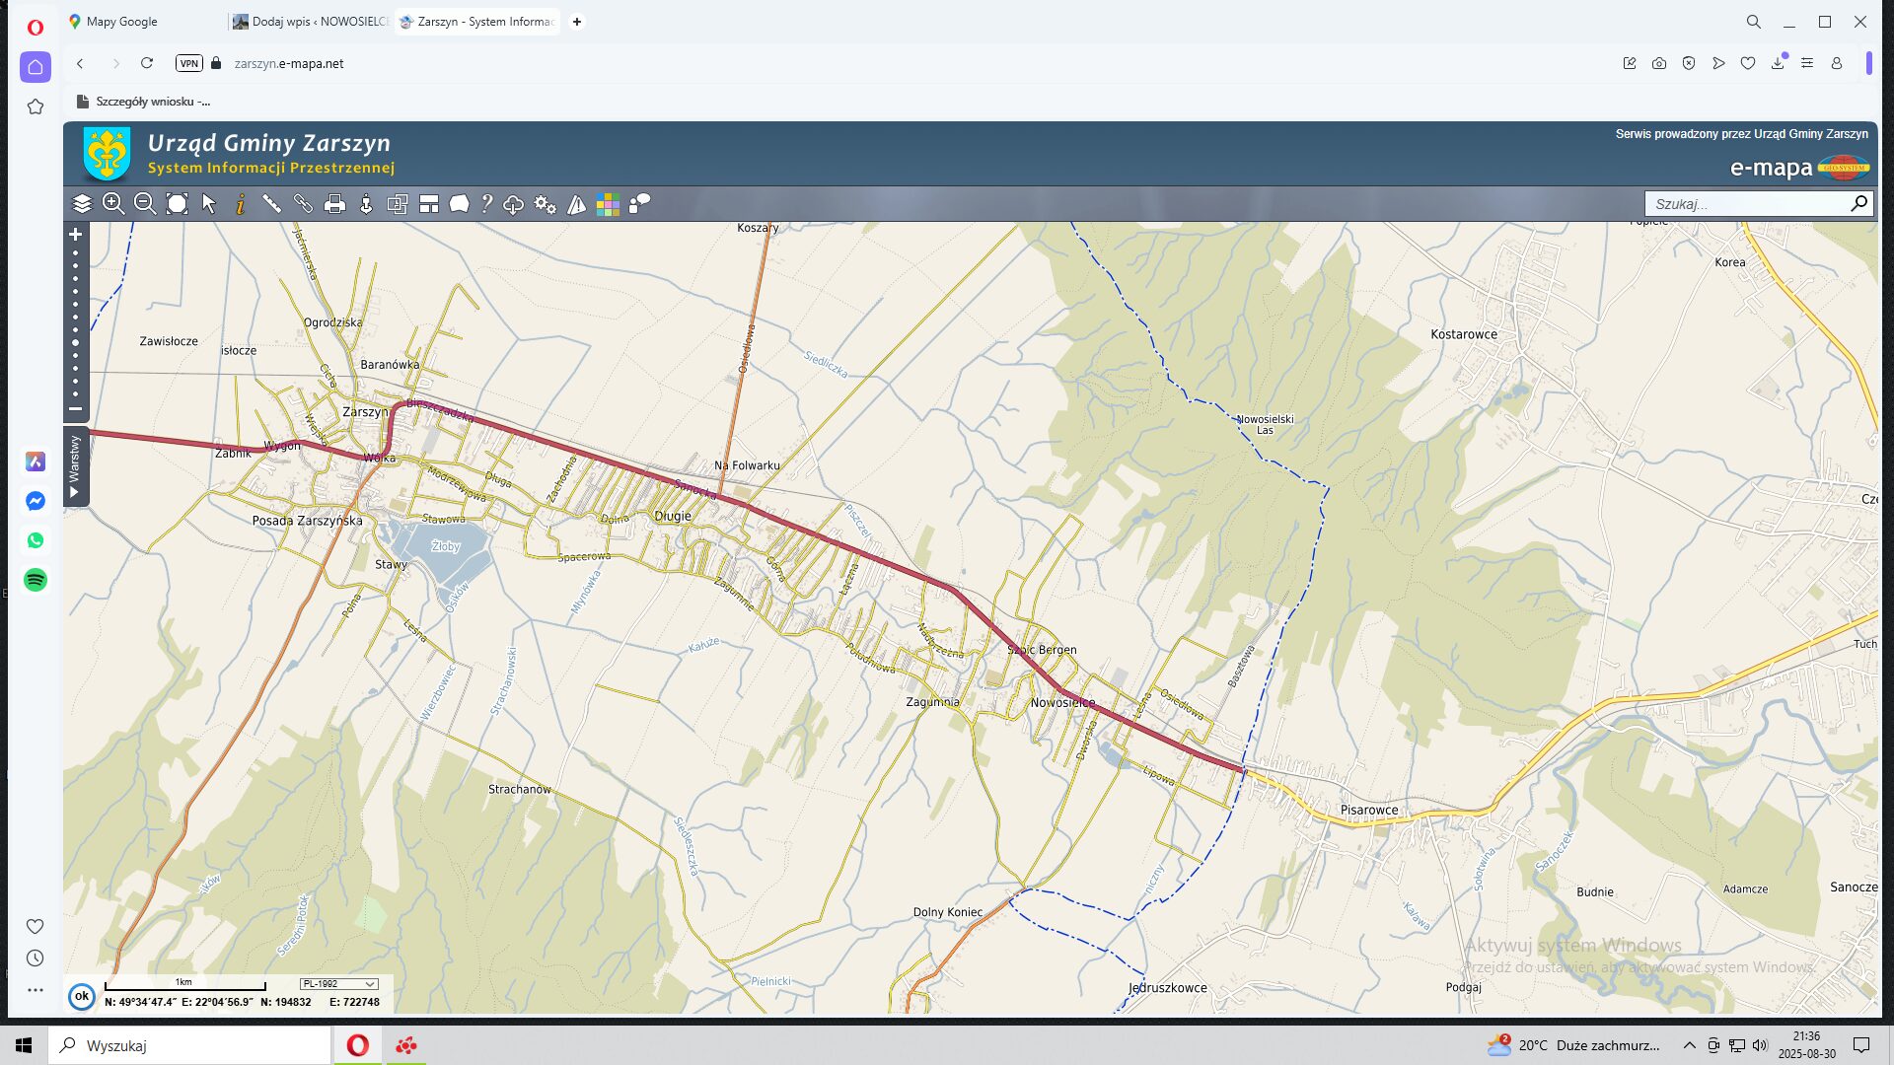Select the ruler measure tool
The image size is (1894, 1065).
[x=271, y=204]
